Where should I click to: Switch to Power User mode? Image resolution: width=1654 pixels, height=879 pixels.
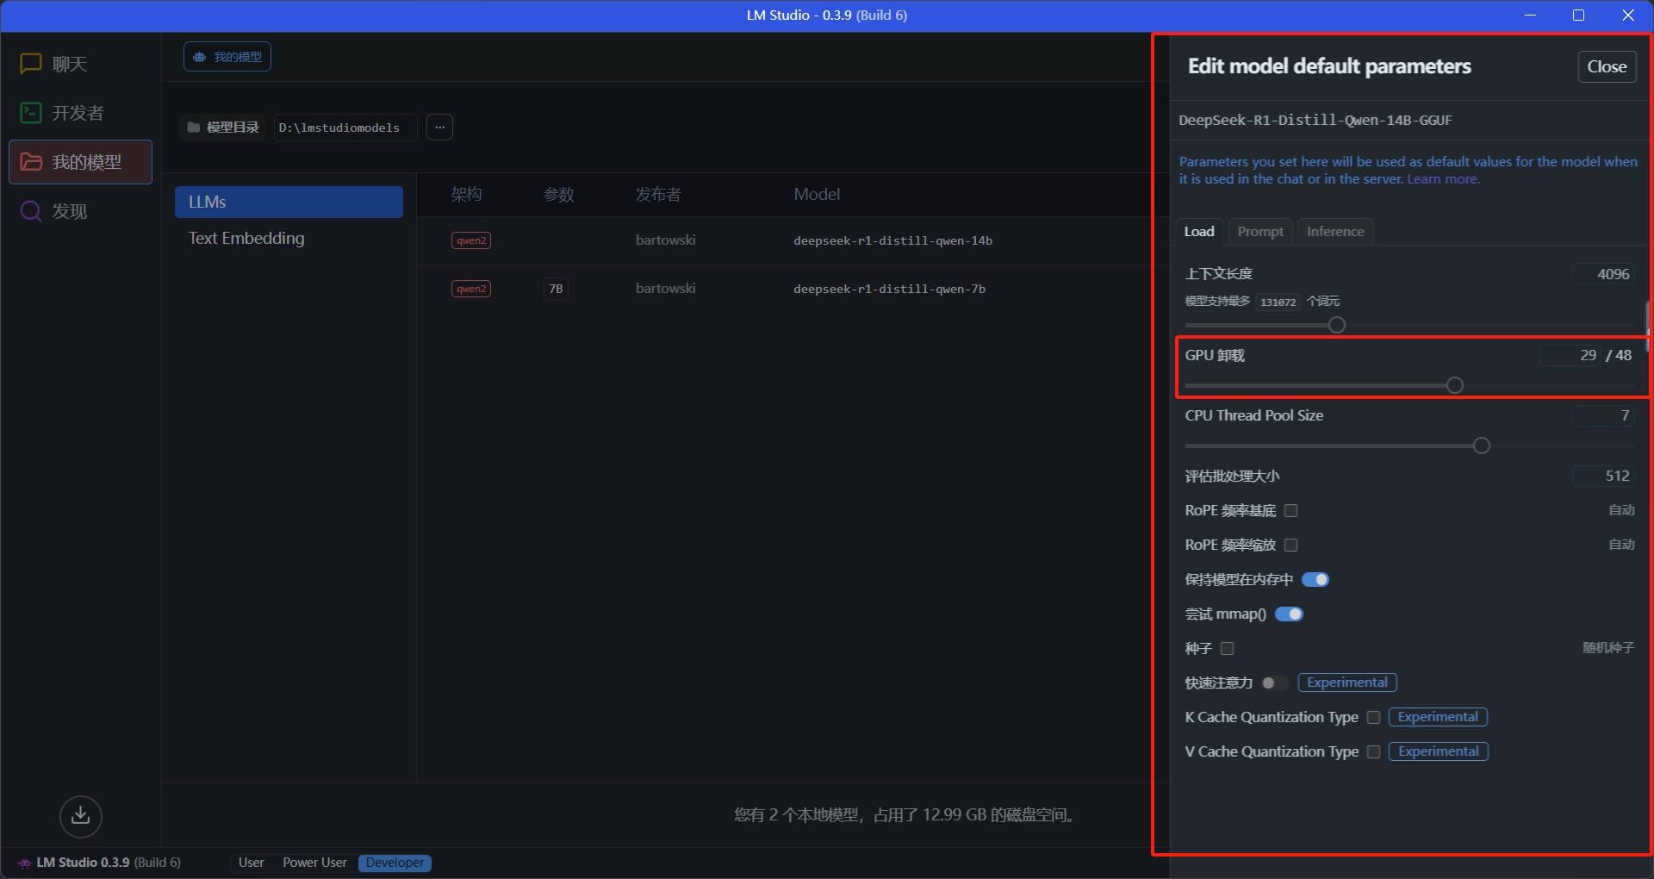[x=315, y=863]
